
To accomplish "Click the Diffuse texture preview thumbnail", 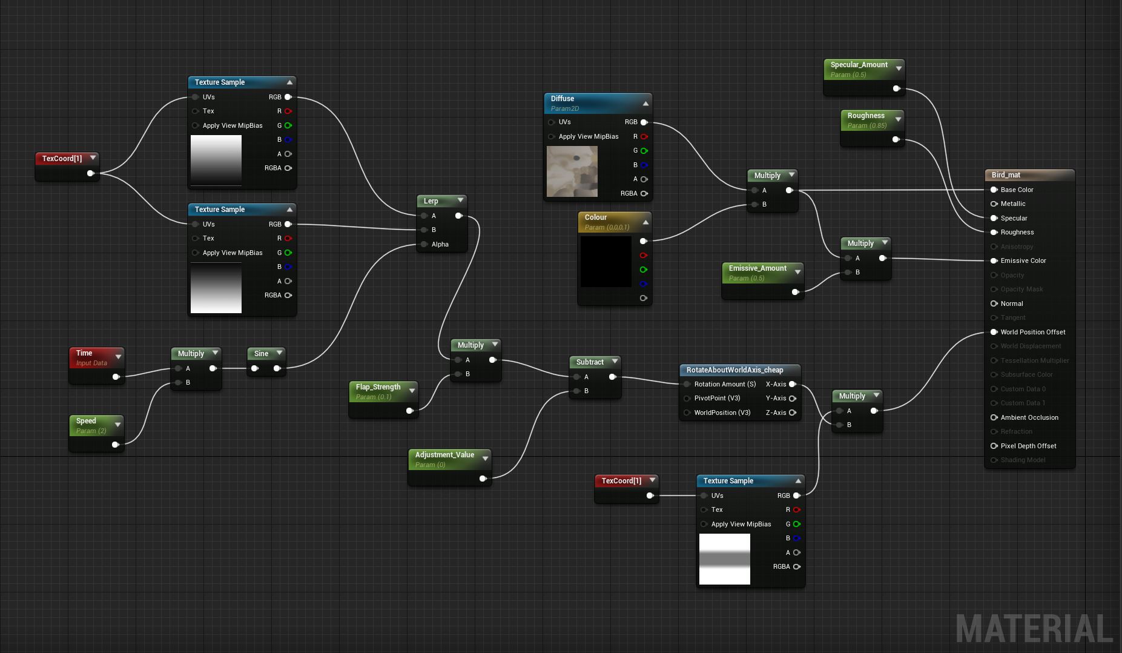I will click(x=572, y=171).
